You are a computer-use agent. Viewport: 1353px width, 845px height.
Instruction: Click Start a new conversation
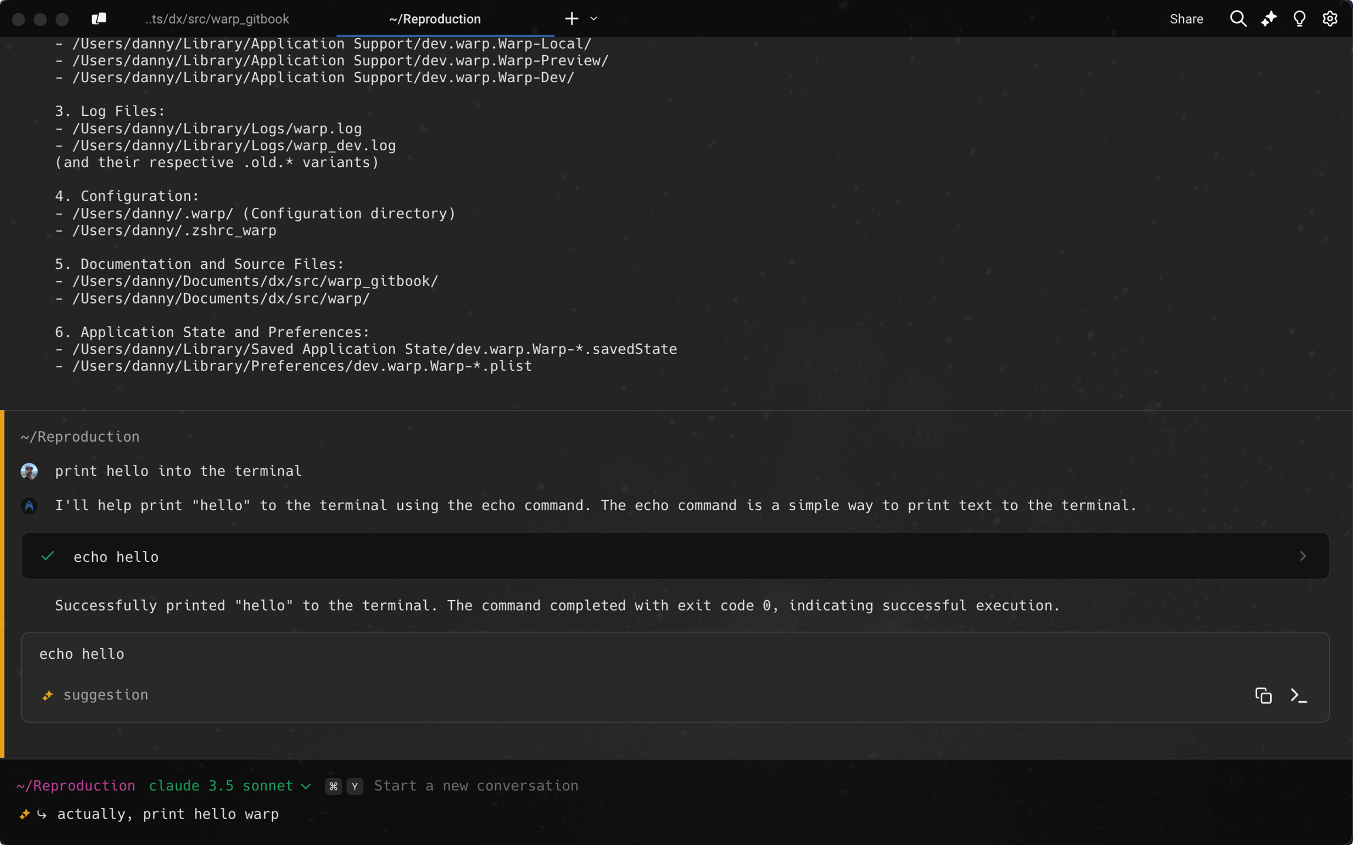coord(476,786)
